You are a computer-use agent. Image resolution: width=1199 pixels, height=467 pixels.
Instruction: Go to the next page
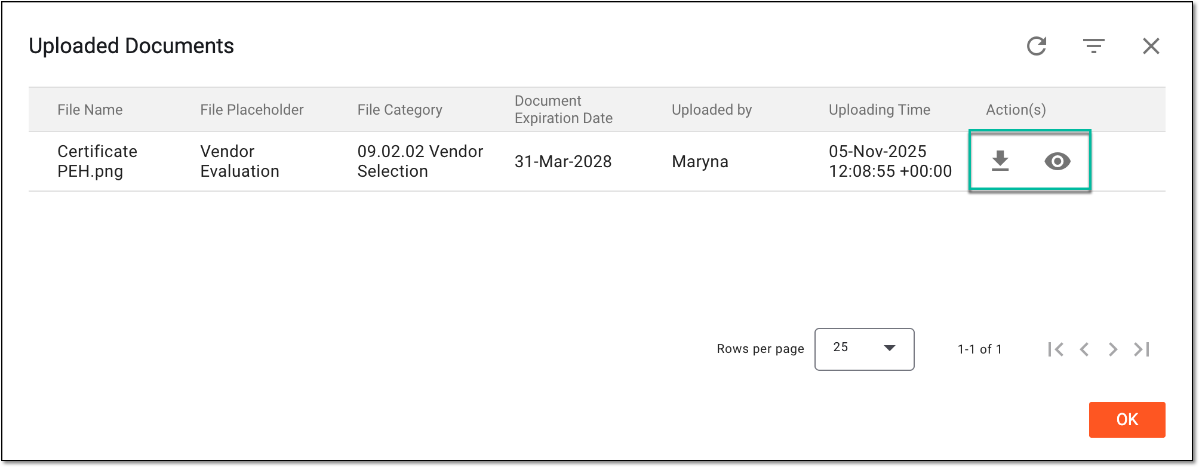1113,349
